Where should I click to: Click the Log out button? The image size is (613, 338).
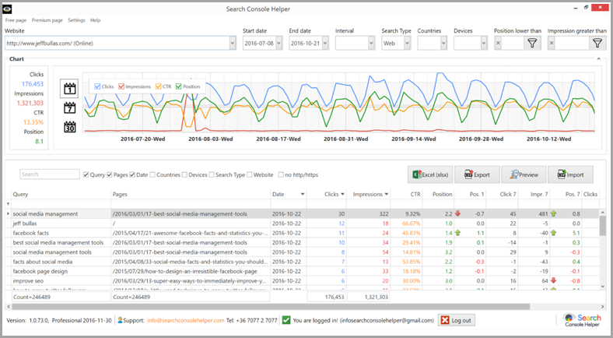coord(456,320)
